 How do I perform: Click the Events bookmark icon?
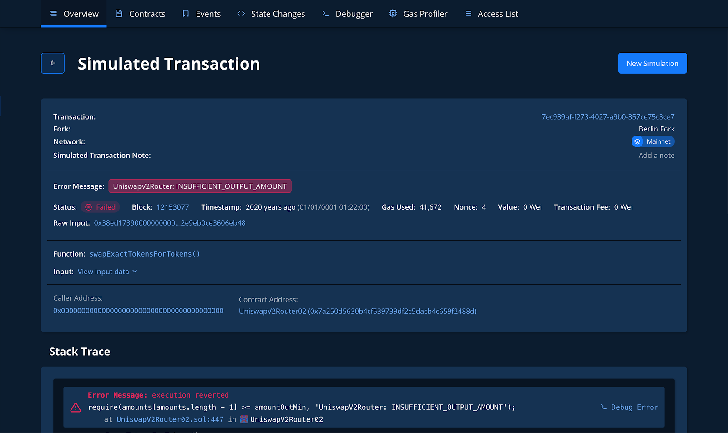click(x=186, y=14)
